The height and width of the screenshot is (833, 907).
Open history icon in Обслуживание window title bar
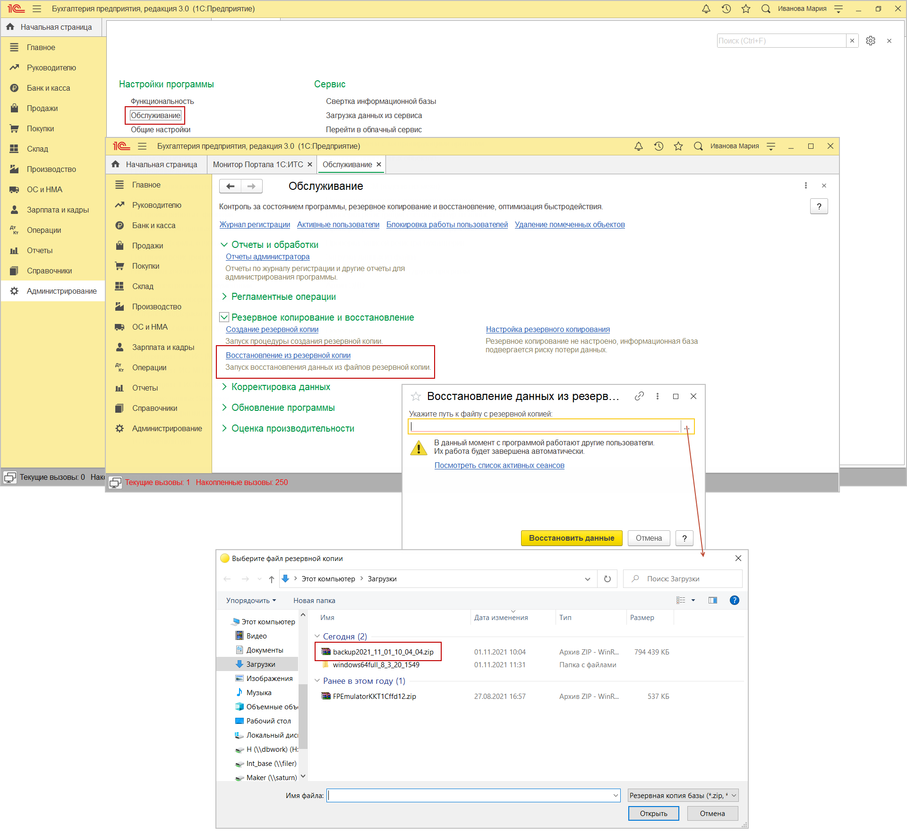659,146
